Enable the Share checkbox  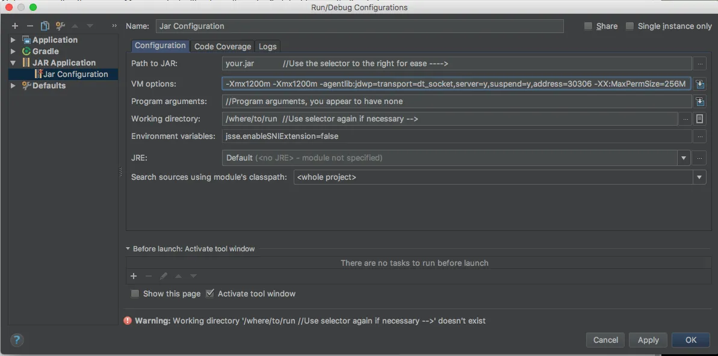coord(588,26)
